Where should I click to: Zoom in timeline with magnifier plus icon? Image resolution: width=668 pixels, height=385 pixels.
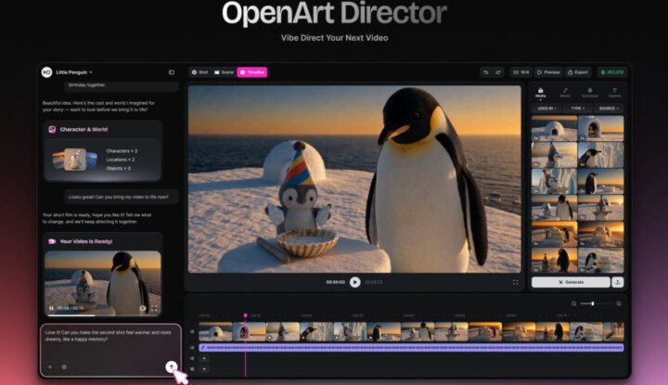point(619,303)
